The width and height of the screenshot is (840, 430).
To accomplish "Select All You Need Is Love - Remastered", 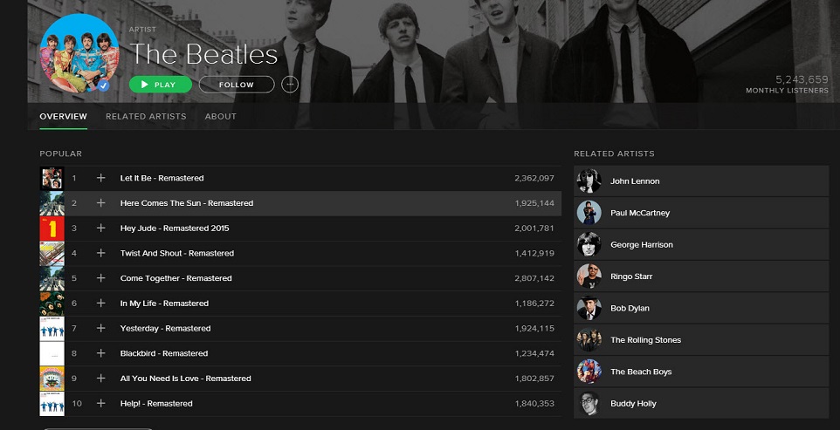I will pyautogui.click(x=185, y=379).
